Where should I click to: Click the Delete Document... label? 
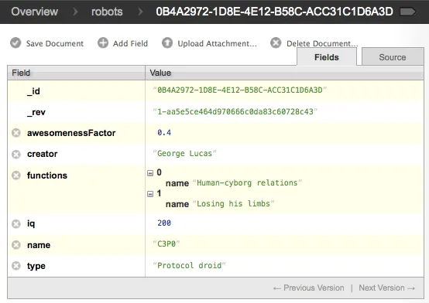coord(322,43)
